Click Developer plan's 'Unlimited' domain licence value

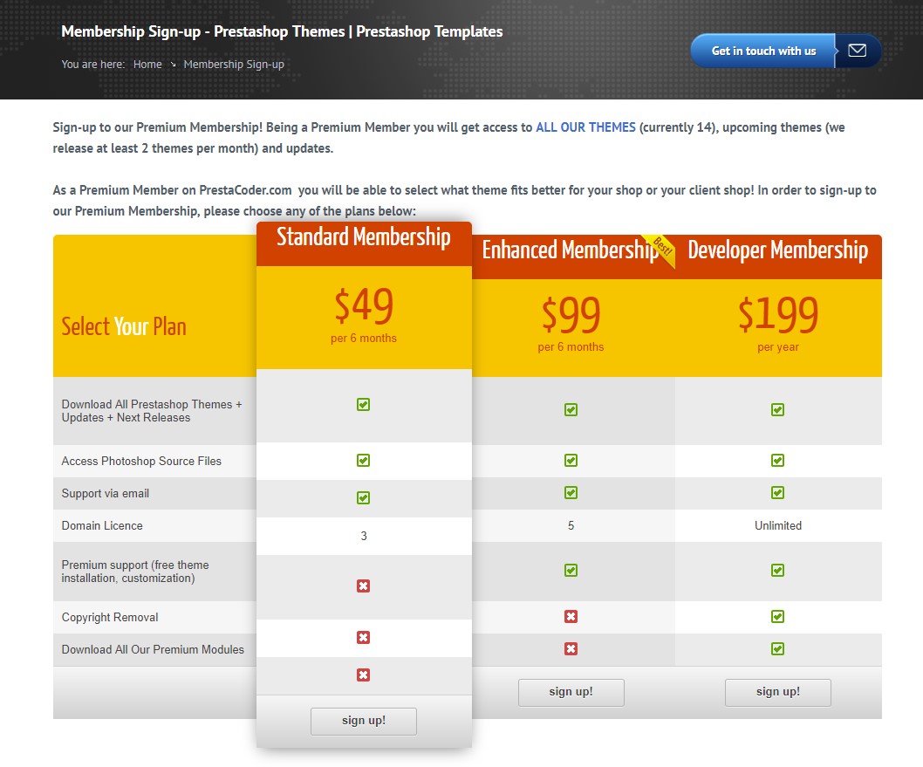point(778,525)
